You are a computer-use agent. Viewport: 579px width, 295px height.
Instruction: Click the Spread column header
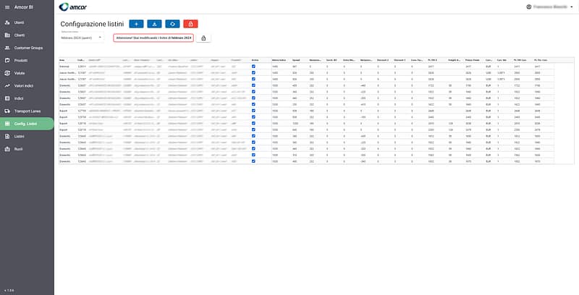tap(296, 59)
